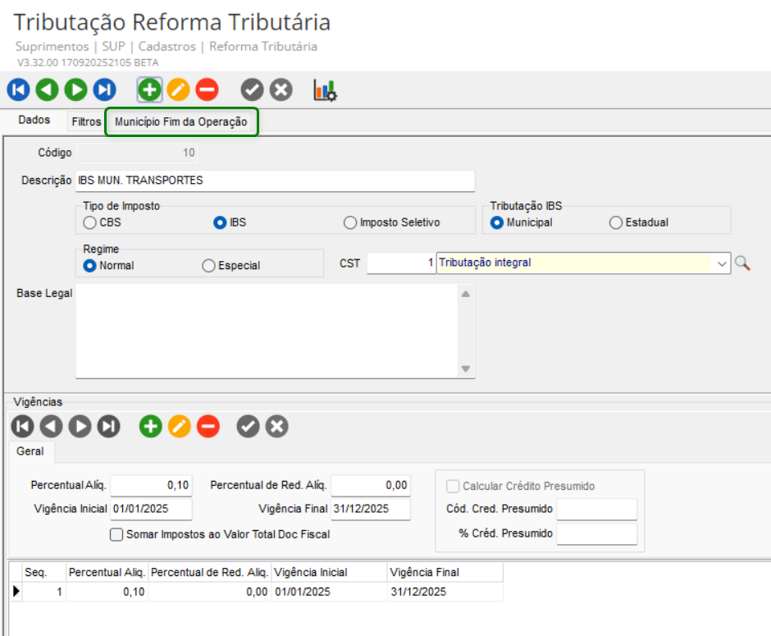Image resolution: width=771 pixels, height=636 pixels.
Task: Set Regime to Especial
Action: [x=208, y=266]
